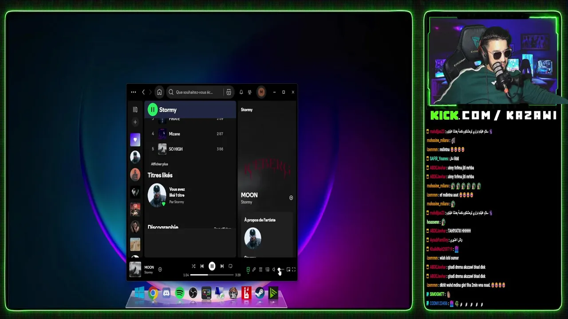
Task: Skip to previous track
Action: [202, 266]
